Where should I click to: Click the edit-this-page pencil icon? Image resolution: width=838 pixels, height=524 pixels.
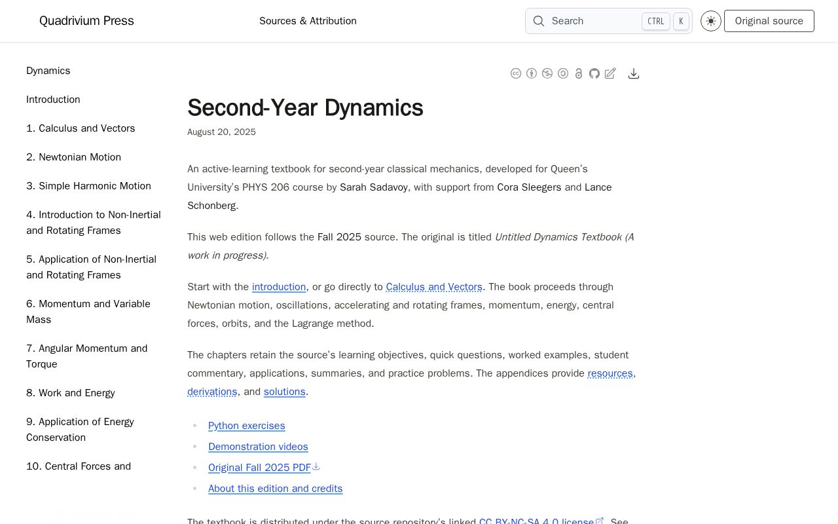pos(610,73)
